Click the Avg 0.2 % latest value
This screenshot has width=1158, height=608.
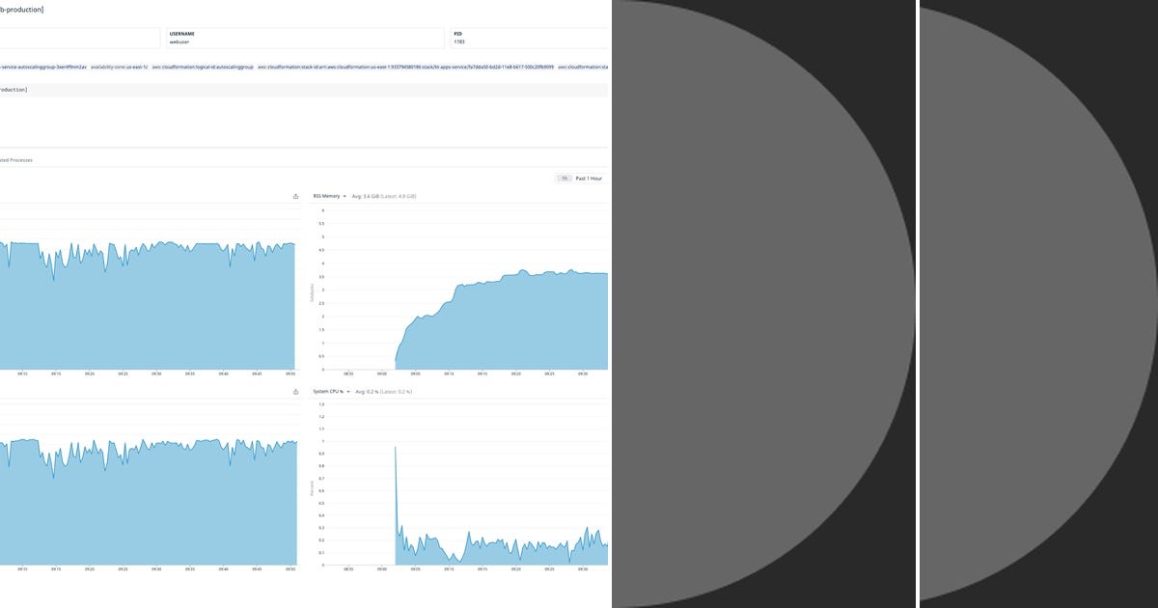[x=383, y=391]
